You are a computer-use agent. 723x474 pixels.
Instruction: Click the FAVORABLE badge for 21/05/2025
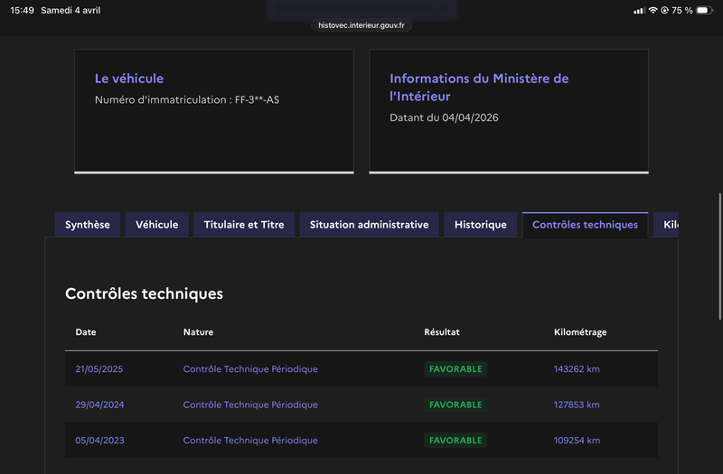(x=455, y=369)
